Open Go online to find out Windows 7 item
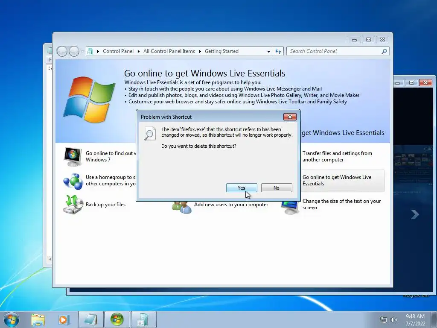Image resolution: width=437 pixels, height=328 pixels. (111, 156)
